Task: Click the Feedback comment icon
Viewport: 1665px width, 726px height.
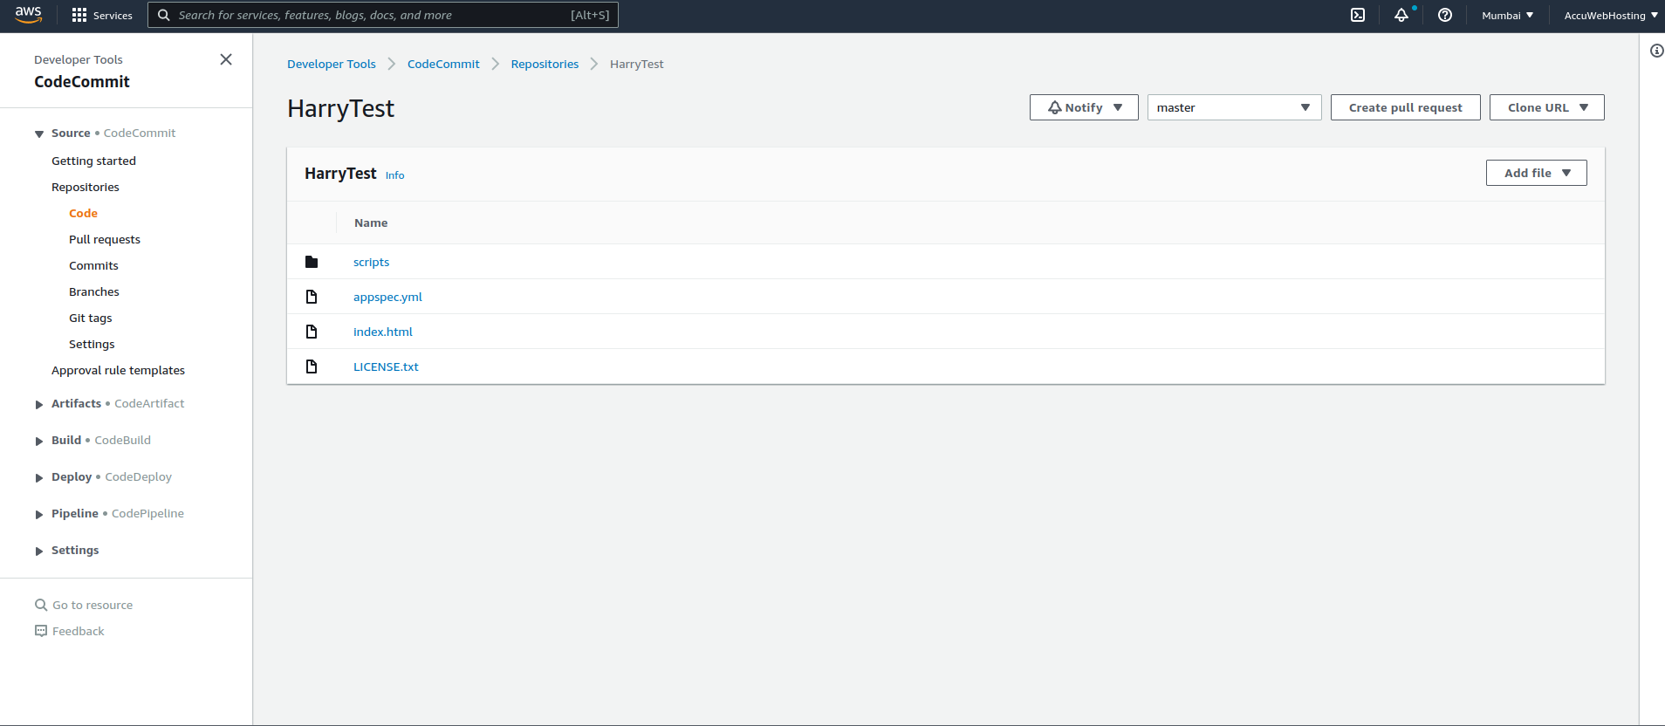Action: 41,631
